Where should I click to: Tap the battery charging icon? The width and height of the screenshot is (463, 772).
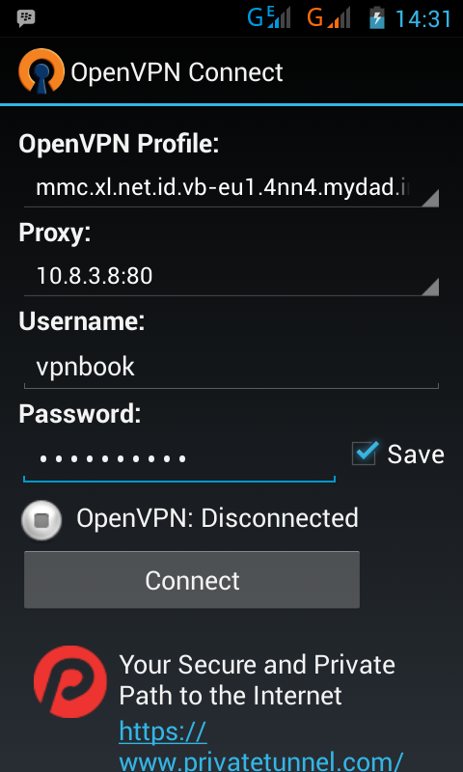377,18
